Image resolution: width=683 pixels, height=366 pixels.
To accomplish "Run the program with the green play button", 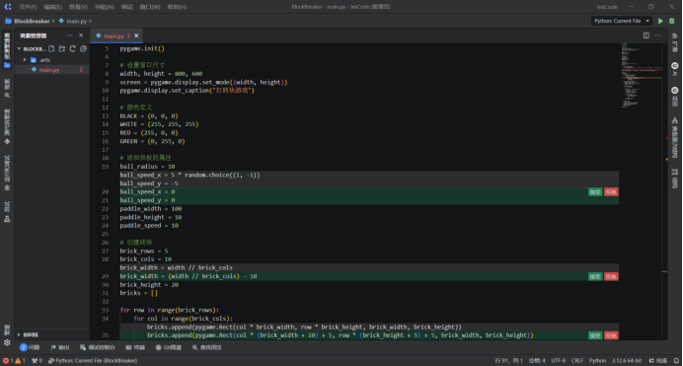I will [660, 21].
